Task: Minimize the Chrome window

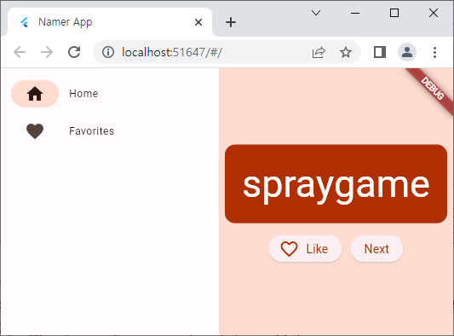Action: pos(355,13)
